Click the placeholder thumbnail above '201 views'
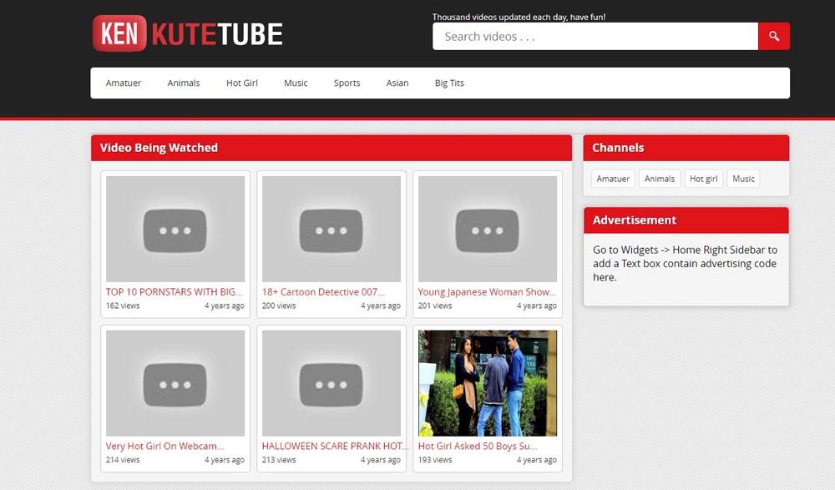The image size is (835, 490). coord(488,229)
